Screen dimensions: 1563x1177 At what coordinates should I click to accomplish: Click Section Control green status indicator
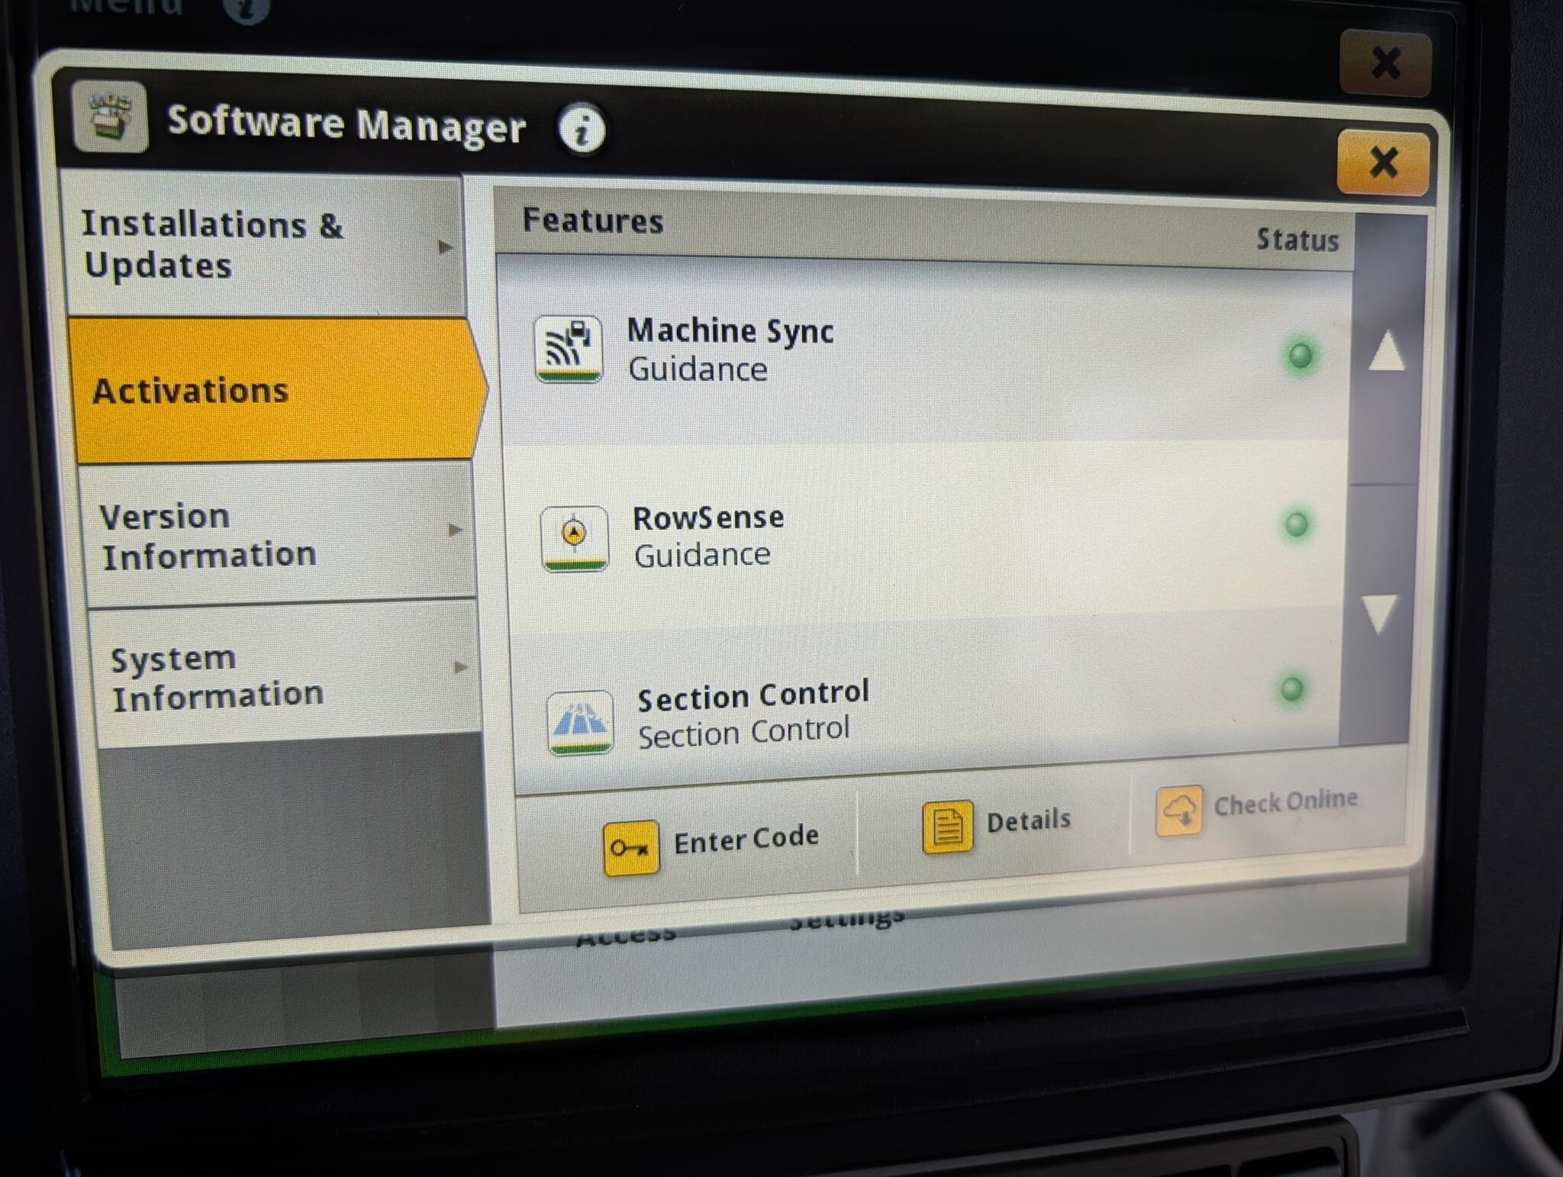pyautogui.click(x=1291, y=688)
